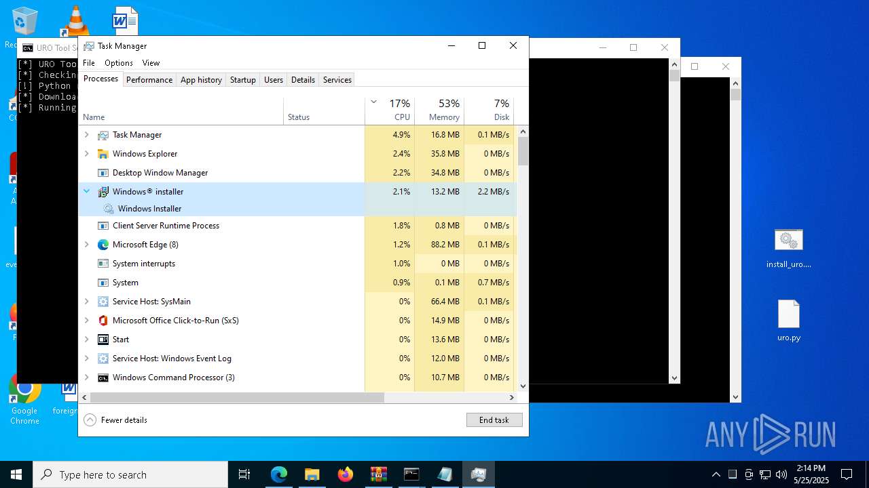Expand the Microsoft Edge (8) group
The height and width of the screenshot is (488, 869).
[86, 245]
